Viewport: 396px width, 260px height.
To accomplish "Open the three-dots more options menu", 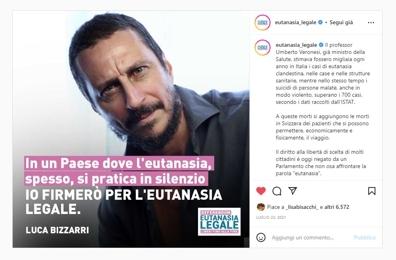I will [371, 23].
